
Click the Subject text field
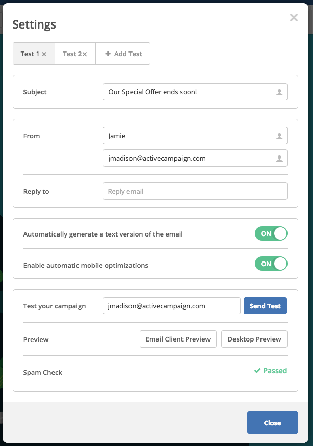195,92
